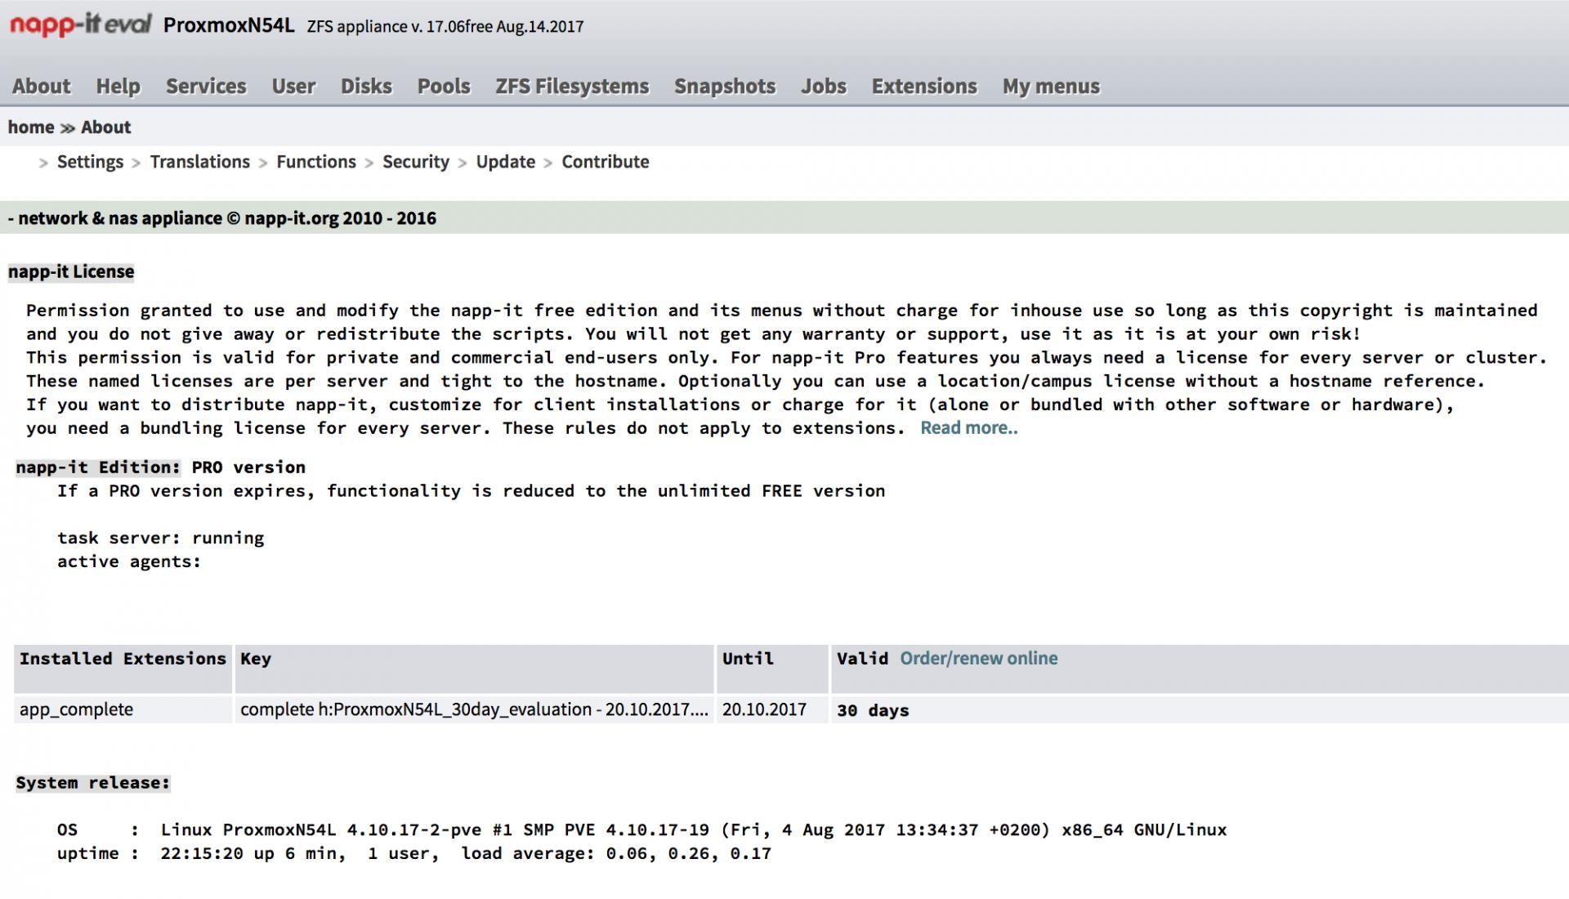Open the Disks menu
The height and width of the screenshot is (899, 1569).
click(x=366, y=86)
